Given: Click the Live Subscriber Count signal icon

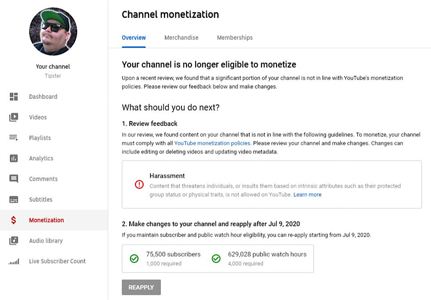Looking at the screenshot, I should (x=14, y=262).
